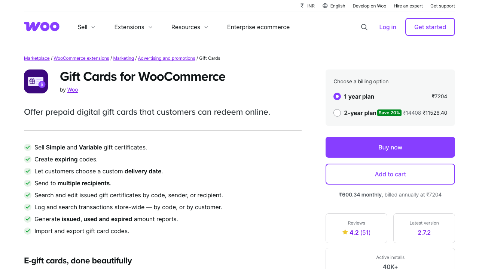Open the 51 reviews link

pyautogui.click(x=365, y=232)
